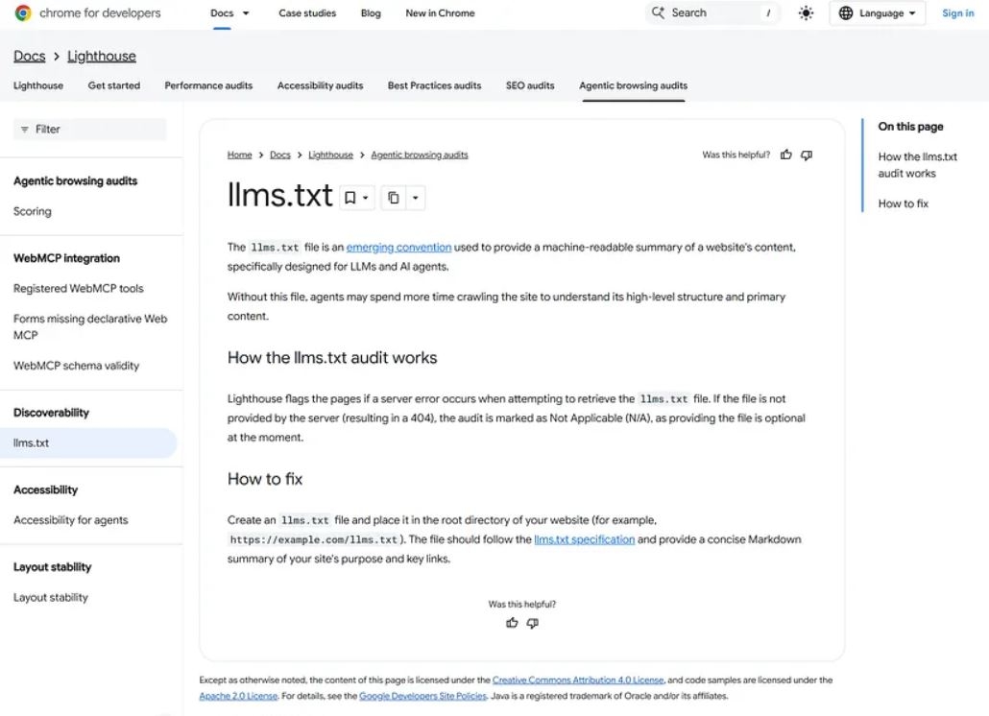Click the search input field

coord(712,13)
